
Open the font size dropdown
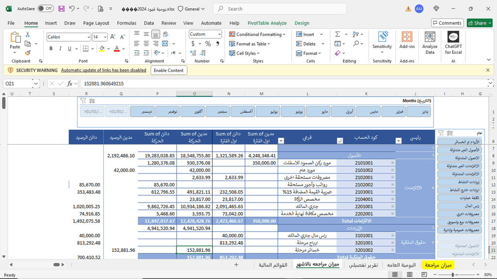click(x=104, y=37)
